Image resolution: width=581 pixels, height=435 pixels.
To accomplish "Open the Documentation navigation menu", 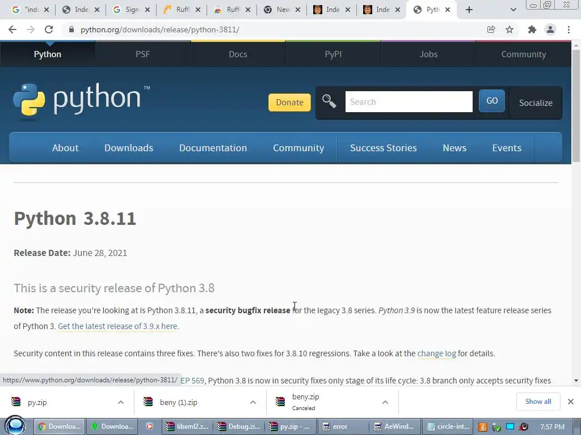I will point(213,148).
